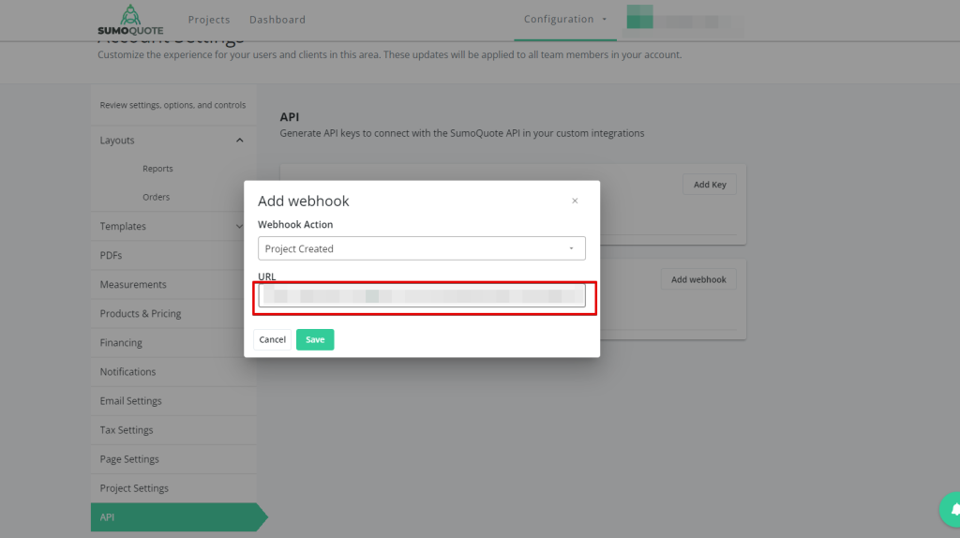960x538 pixels.
Task: Open Products & Pricing settings
Action: click(x=141, y=313)
